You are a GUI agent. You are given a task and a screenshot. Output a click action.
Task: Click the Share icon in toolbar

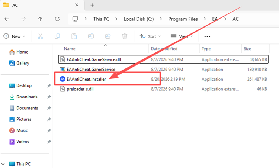pos(108,36)
